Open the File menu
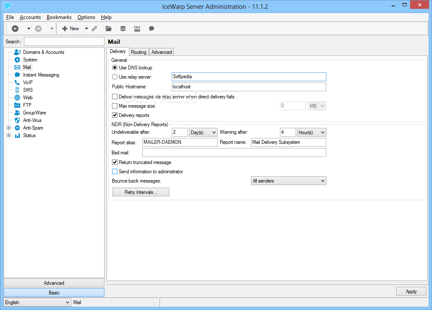The width and height of the screenshot is (432, 310). 10,17
